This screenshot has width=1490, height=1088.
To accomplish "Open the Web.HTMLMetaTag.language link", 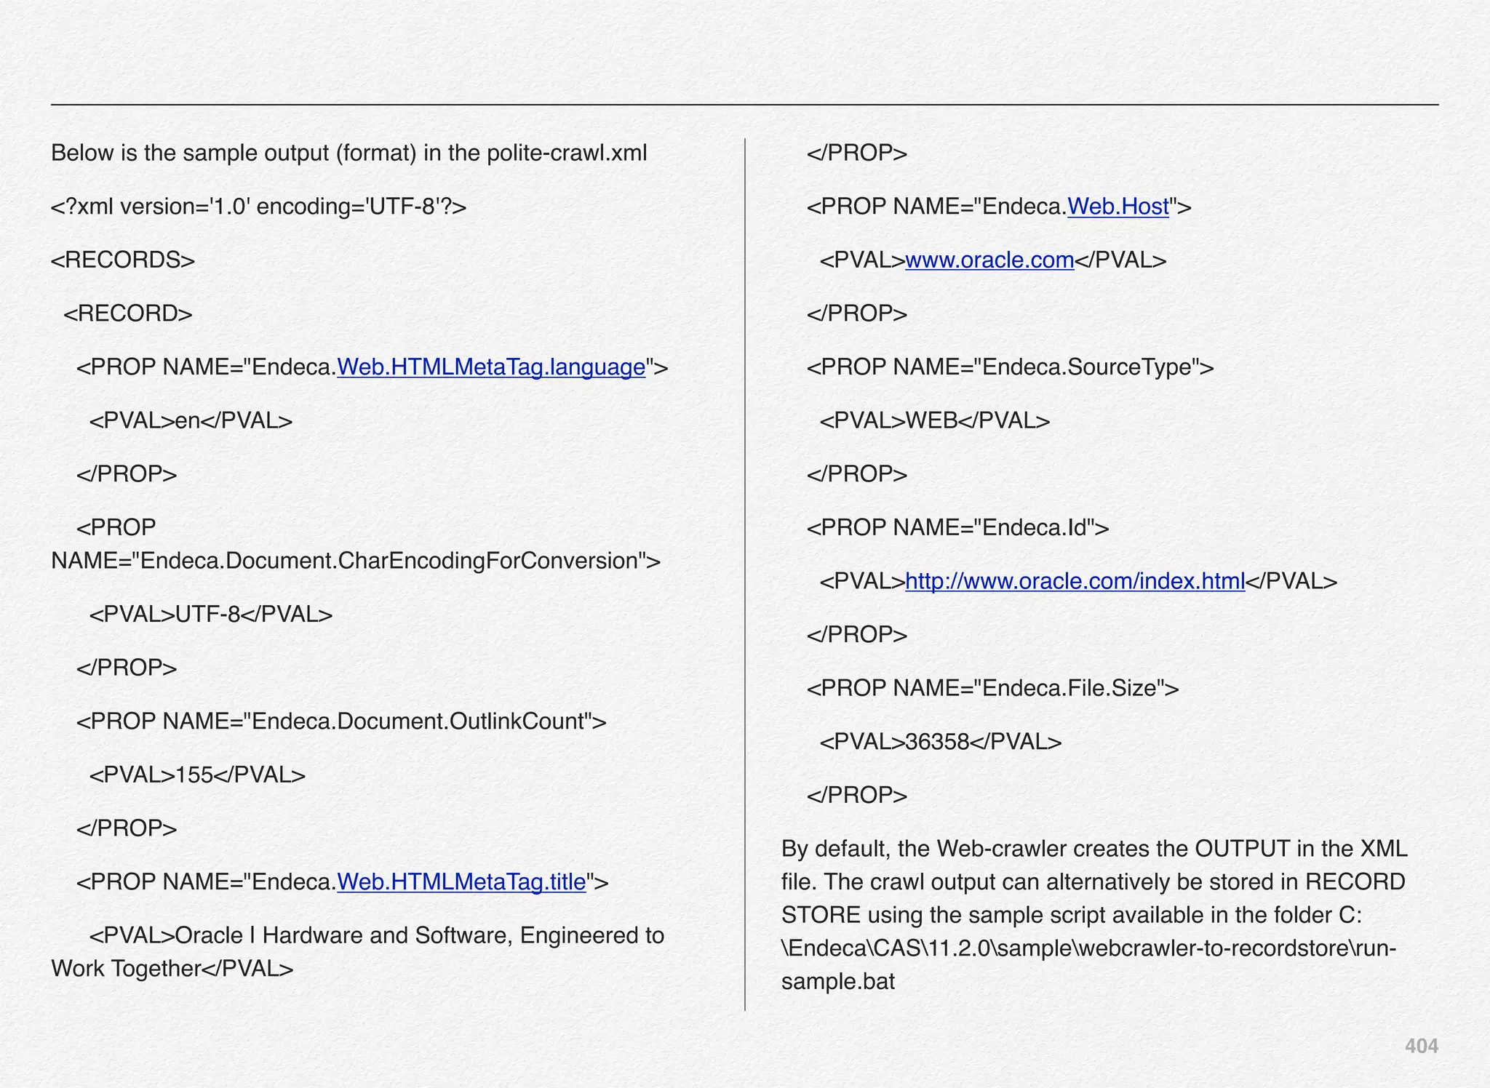I will (x=491, y=367).
